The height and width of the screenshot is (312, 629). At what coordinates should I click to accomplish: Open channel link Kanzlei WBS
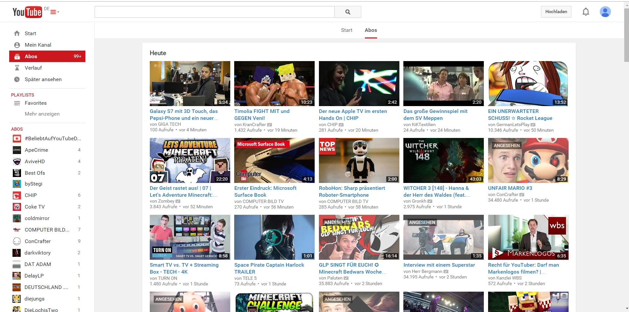click(x=509, y=278)
